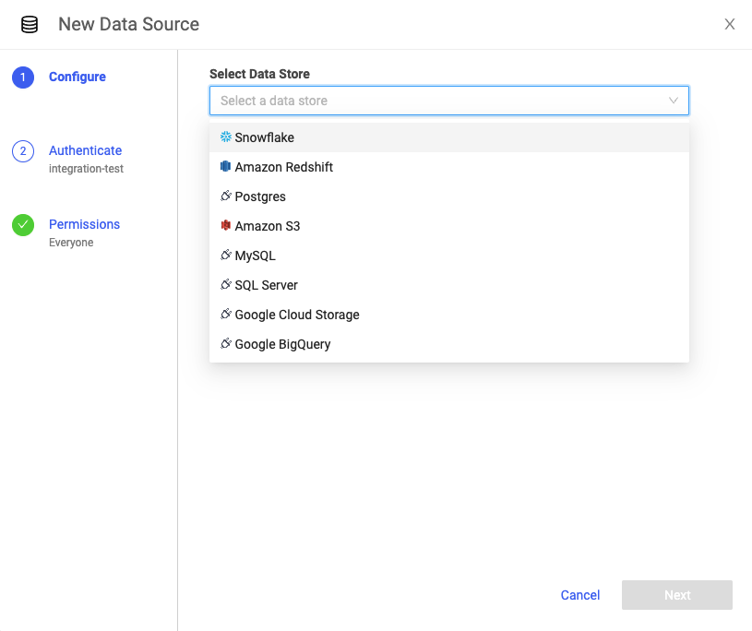Cancel the new data source
Viewport: 752px width, 631px height.
pyautogui.click(x=580, y=595)
